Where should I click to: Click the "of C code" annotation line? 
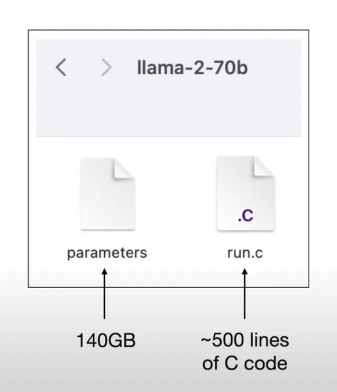point(245,363)
